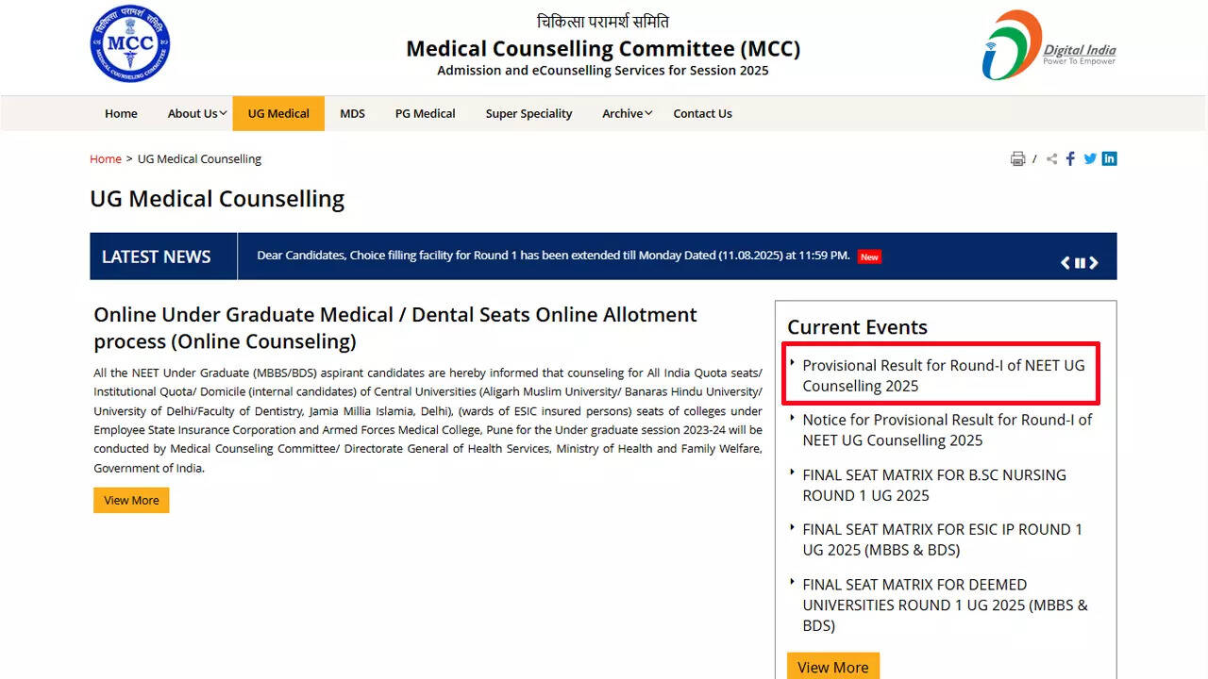The image size is (1208, 679).
Task: Pause the latest news ticker
Action: (1080, 263)
